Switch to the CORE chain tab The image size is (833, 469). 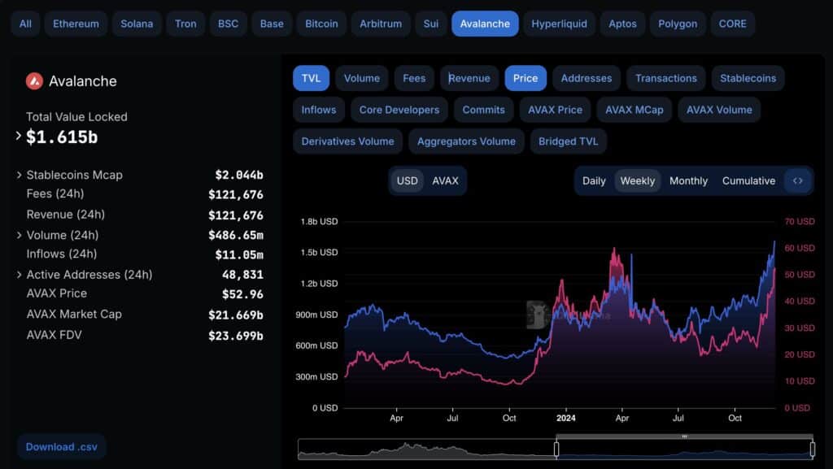click(733, 24)
